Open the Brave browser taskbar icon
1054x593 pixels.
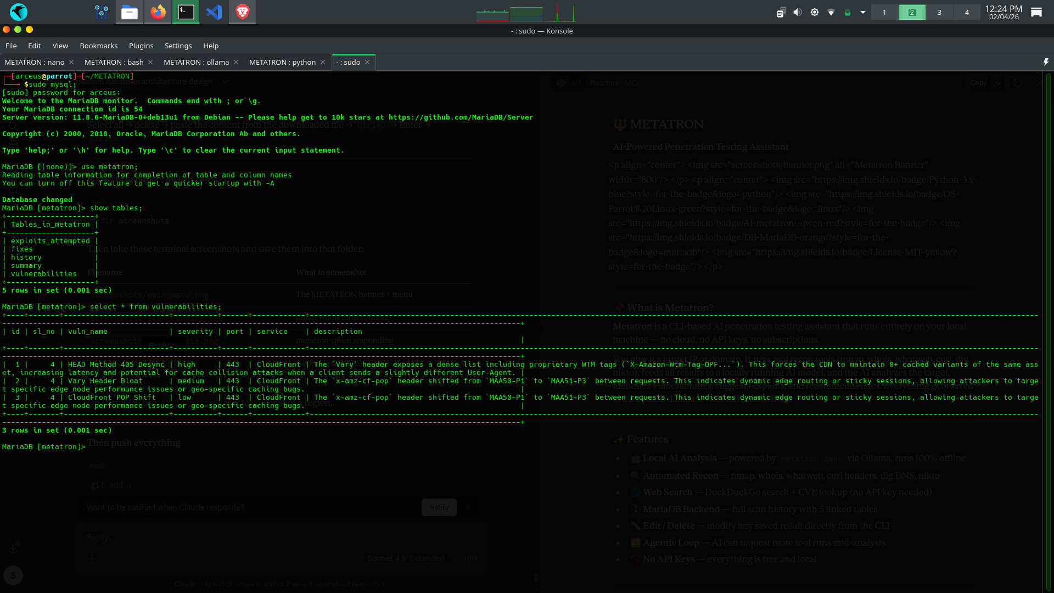tap(242, 12)
